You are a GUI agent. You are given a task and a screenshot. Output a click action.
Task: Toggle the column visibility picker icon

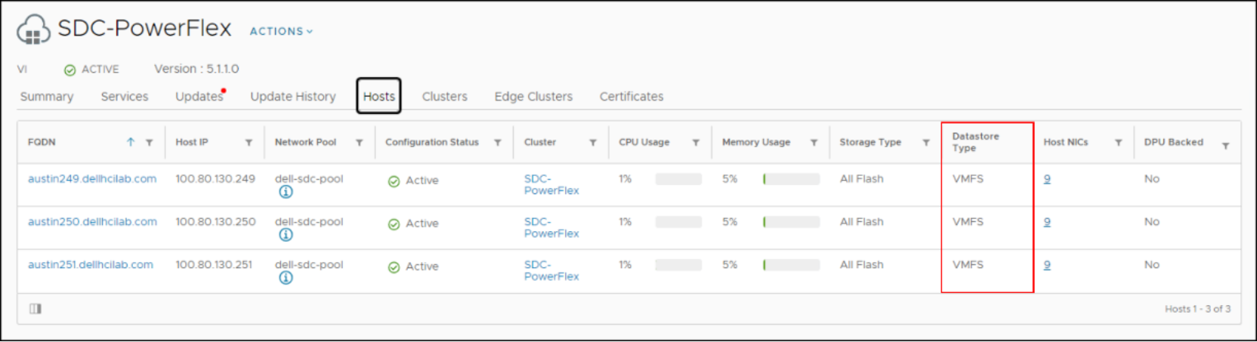(36, 309)
